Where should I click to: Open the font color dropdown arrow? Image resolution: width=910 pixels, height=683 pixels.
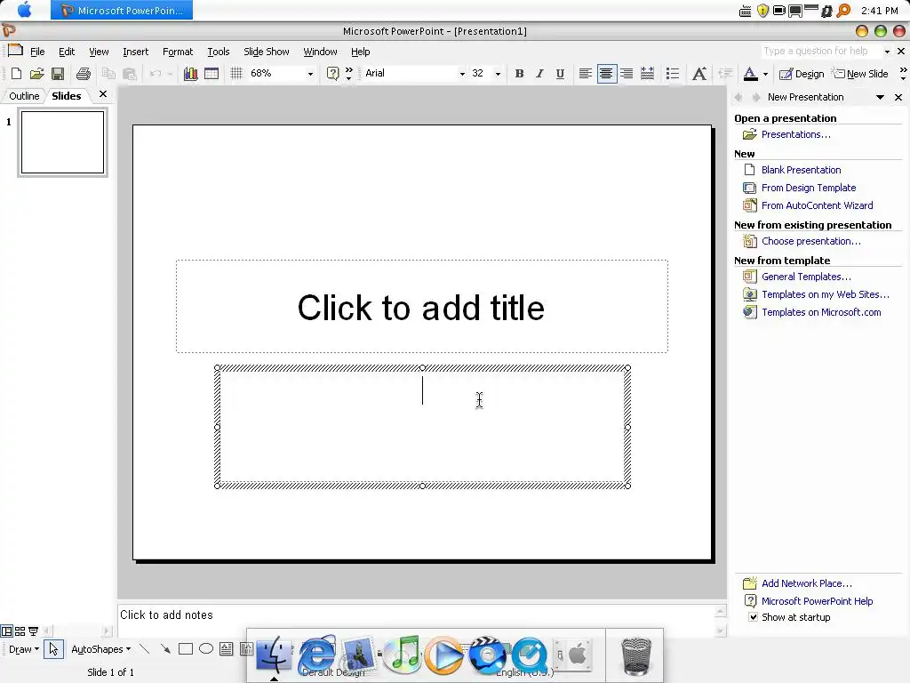click(x=765, y=75)
